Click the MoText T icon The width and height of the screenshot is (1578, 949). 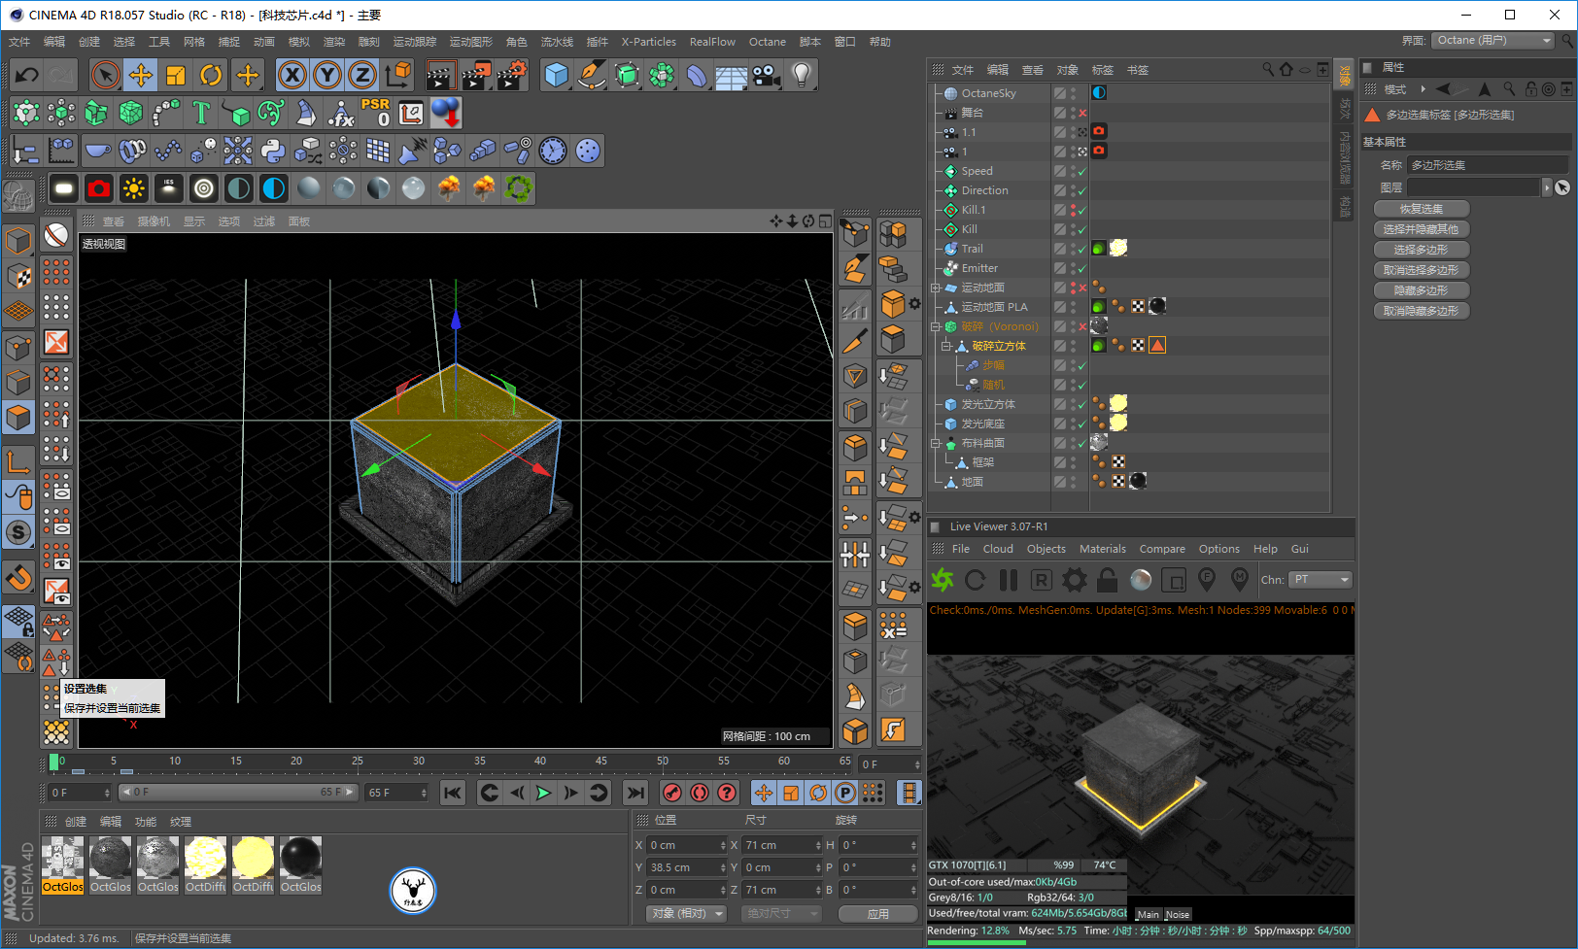point(201,113)
